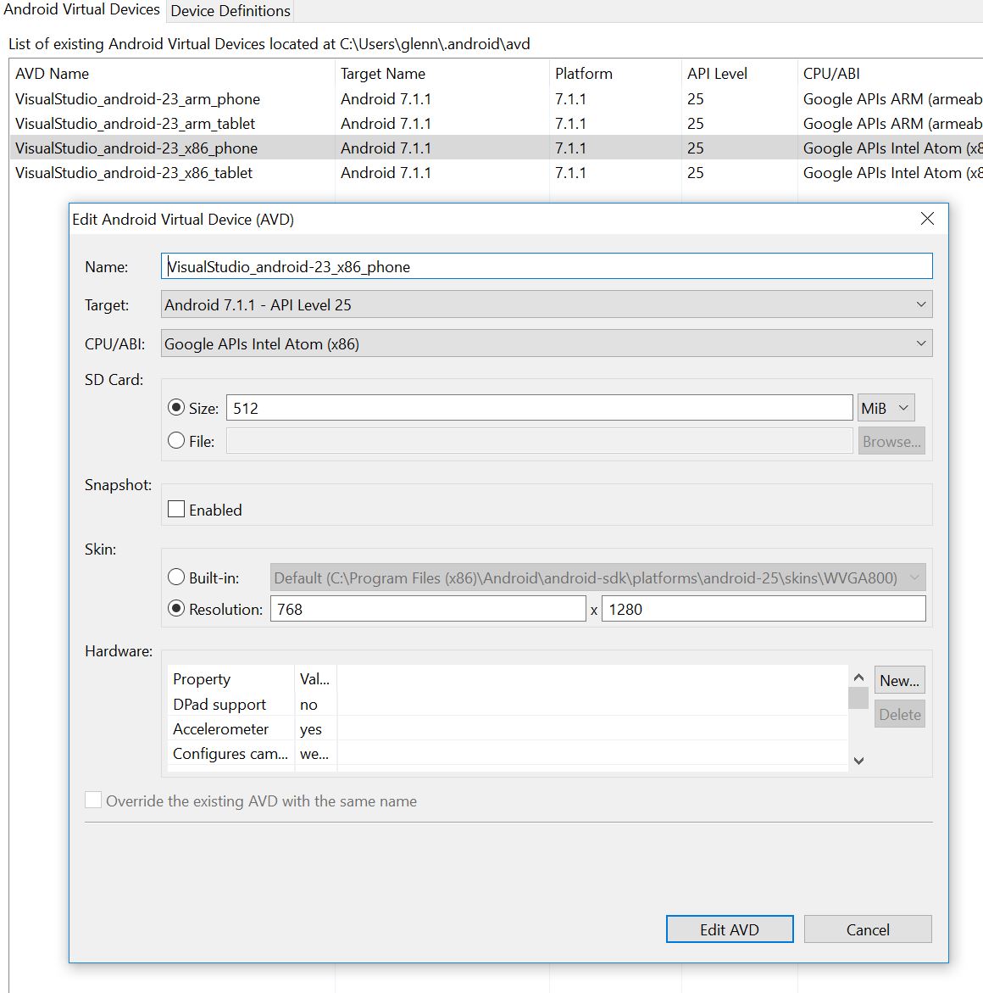Switch to the Android Virtual Devices tab
The image size is (983, 993).
(x=81, y=10)
